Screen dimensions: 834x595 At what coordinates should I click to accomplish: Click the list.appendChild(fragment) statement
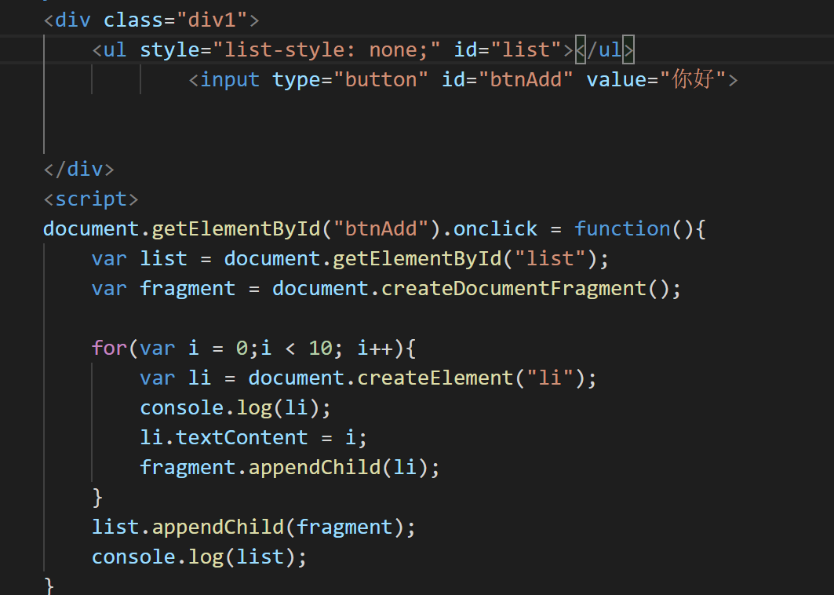pyautogui.click(x=253, y=527)
